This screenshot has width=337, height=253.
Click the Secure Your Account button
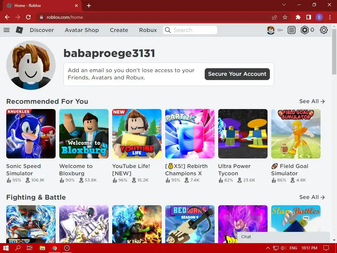point(237,74)
